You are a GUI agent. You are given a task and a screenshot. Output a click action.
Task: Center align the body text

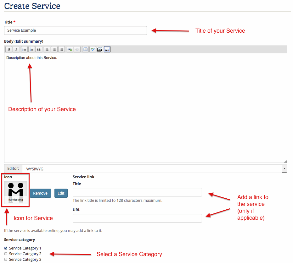click(54, 49)
